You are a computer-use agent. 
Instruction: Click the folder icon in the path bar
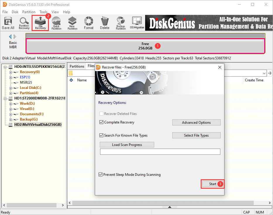(71, 73)
